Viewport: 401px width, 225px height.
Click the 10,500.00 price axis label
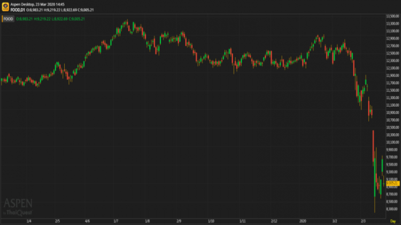(392, 127)
